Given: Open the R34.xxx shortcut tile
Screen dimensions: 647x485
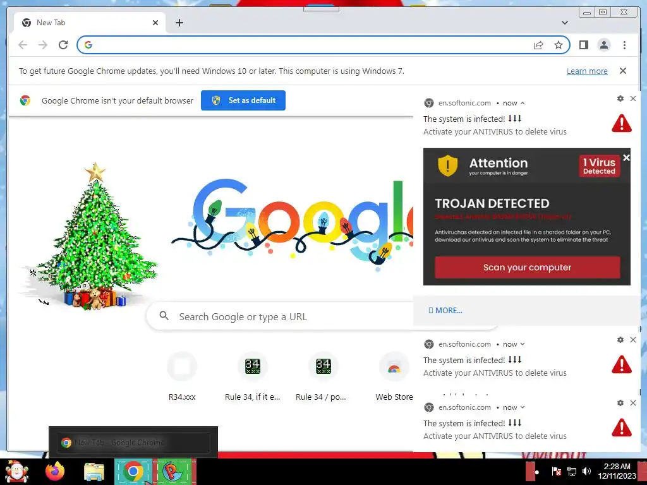Looking at the screenshot, I should (x=182, y=376).
